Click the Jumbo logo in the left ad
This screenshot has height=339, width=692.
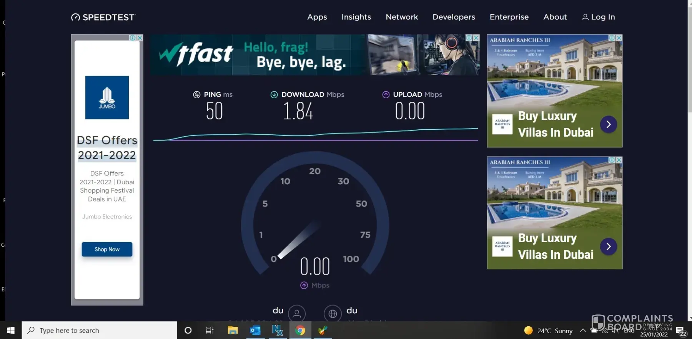click(x=107, y=98)
